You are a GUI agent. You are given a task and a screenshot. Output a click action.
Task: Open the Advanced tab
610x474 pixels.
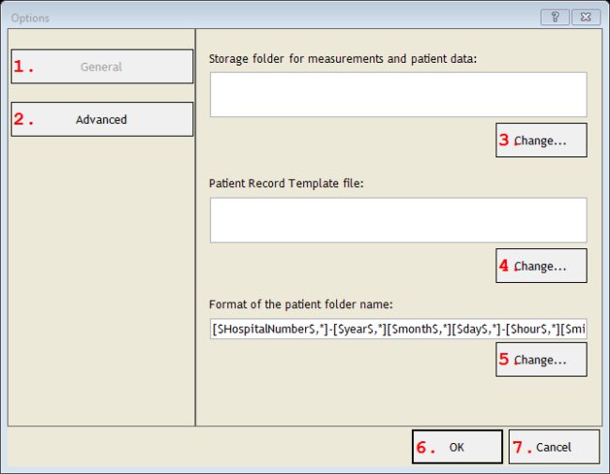pos(101,119)
